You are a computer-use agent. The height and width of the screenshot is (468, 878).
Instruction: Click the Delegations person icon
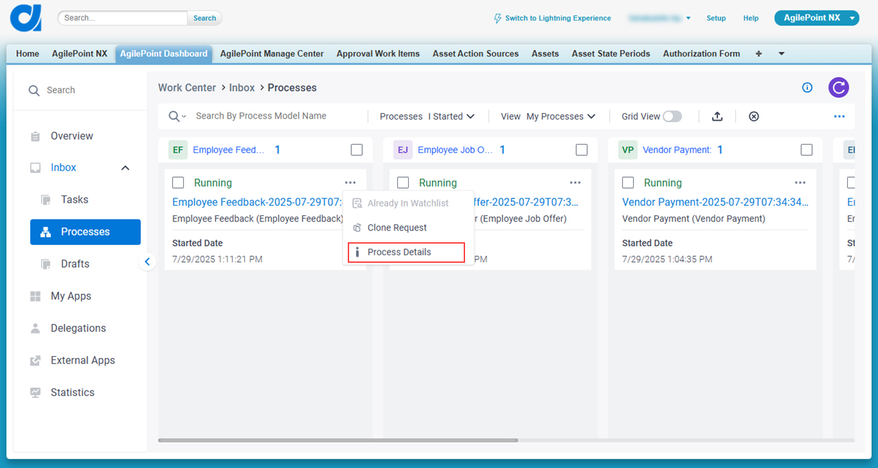[x=36, y=329]
